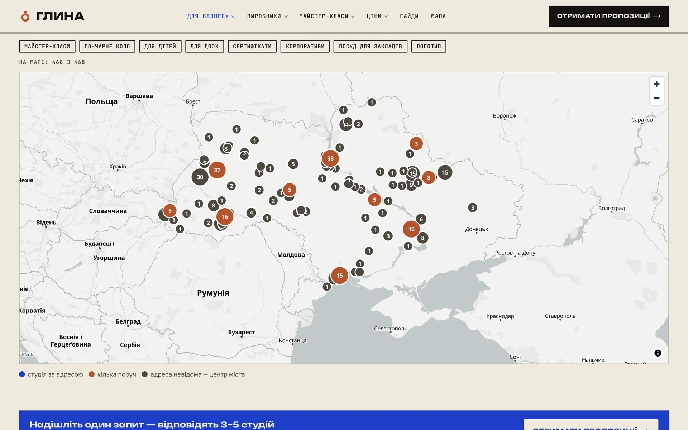Select the orange cluster marker 5 near Словаччина
Screen dimensions: 688x430
pos(170,211)
